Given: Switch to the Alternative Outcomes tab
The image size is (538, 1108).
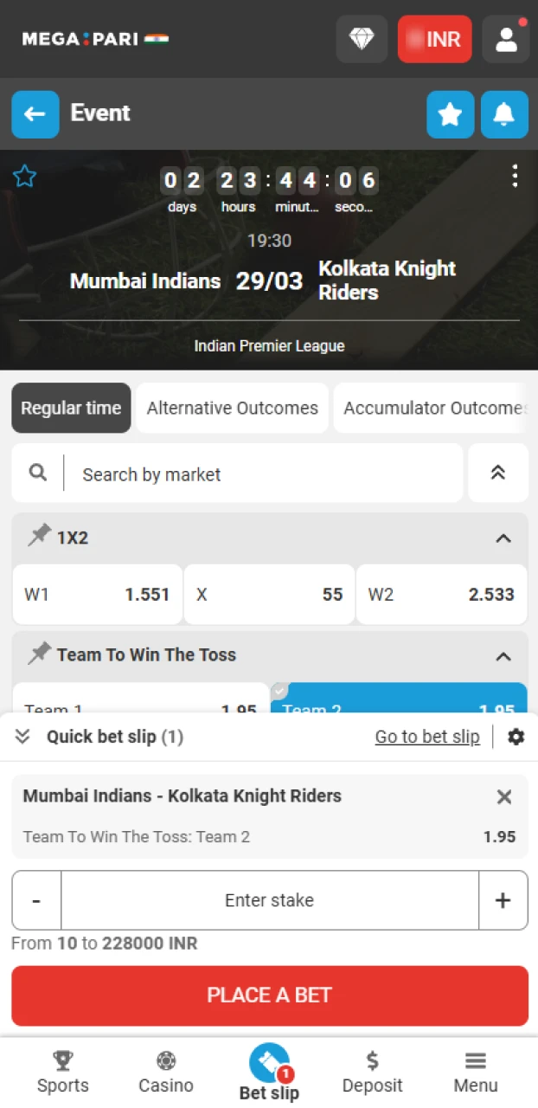Looking at the screenshot, I should pos(232,408).
